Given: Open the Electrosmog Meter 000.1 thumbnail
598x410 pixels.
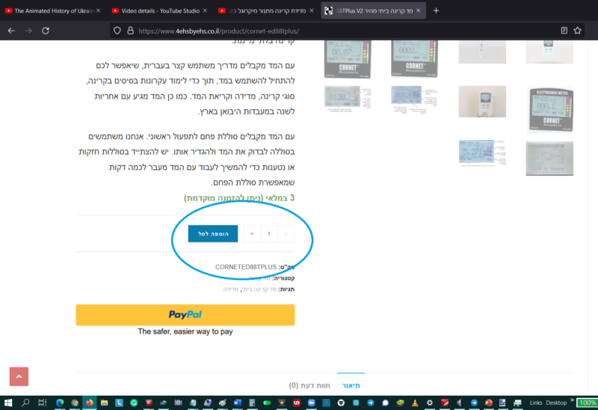Looking at the screenshot, I should (549, 109).
